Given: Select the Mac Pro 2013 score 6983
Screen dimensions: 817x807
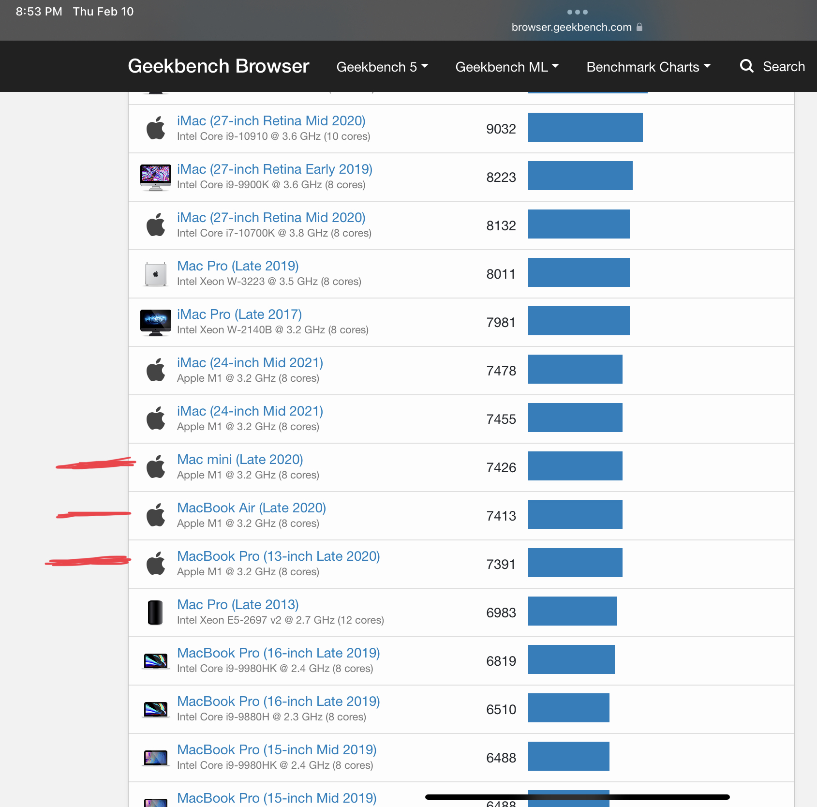Looking at the screenshot, I should (x=501, y=613).
